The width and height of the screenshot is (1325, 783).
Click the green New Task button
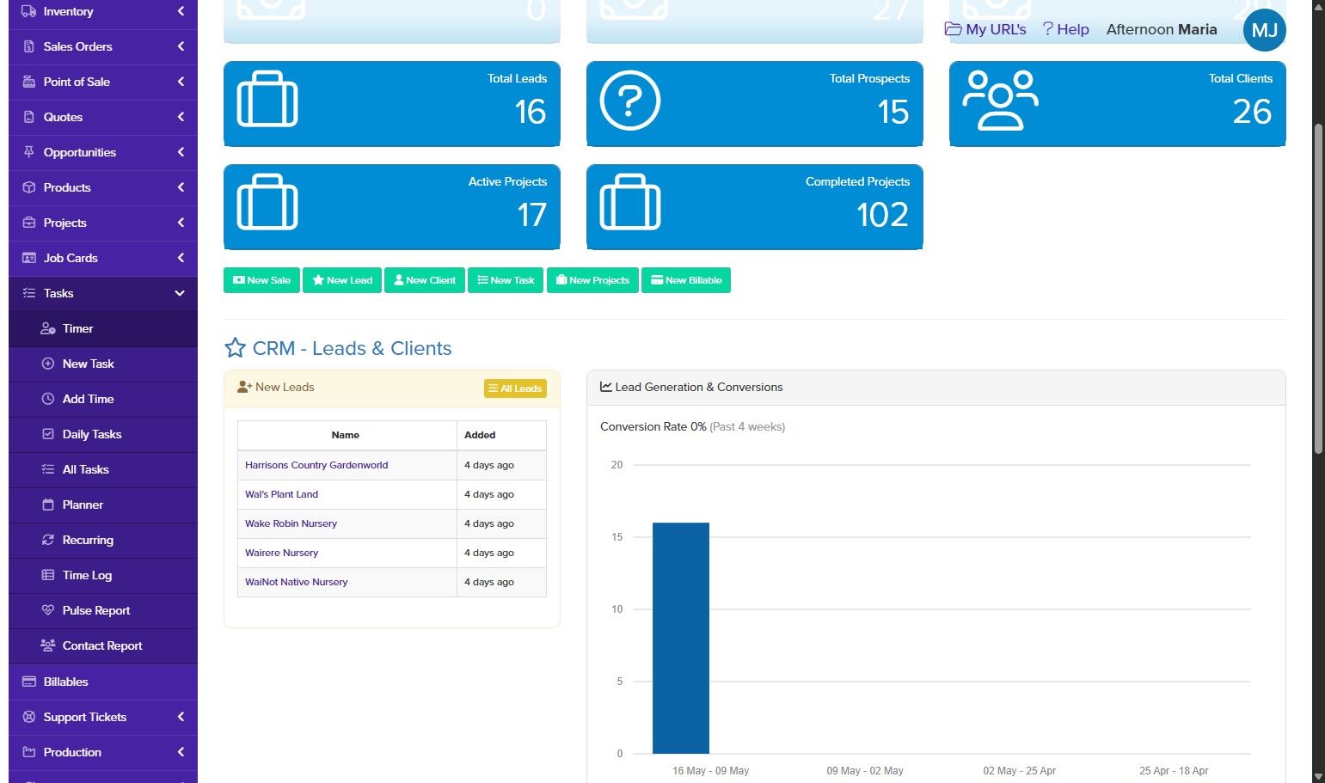[x=506, y=280]
